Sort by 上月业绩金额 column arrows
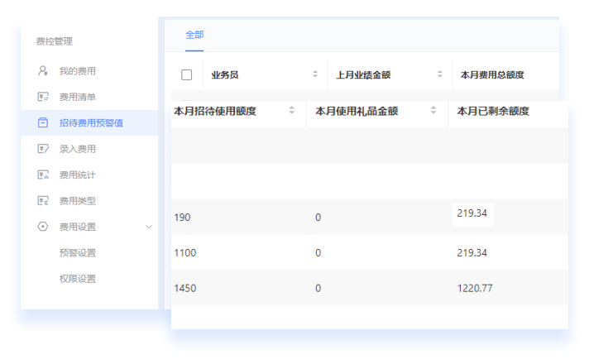This screenshot has height=359, width=589. [x=439, y=74]
